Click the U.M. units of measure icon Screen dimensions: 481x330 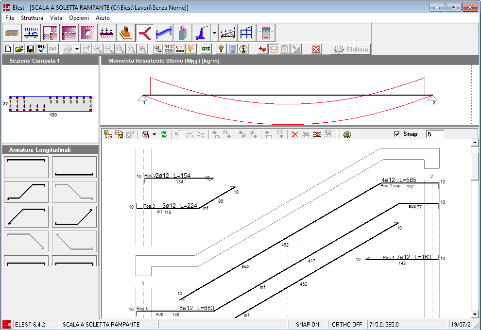(x=180, y=49)
